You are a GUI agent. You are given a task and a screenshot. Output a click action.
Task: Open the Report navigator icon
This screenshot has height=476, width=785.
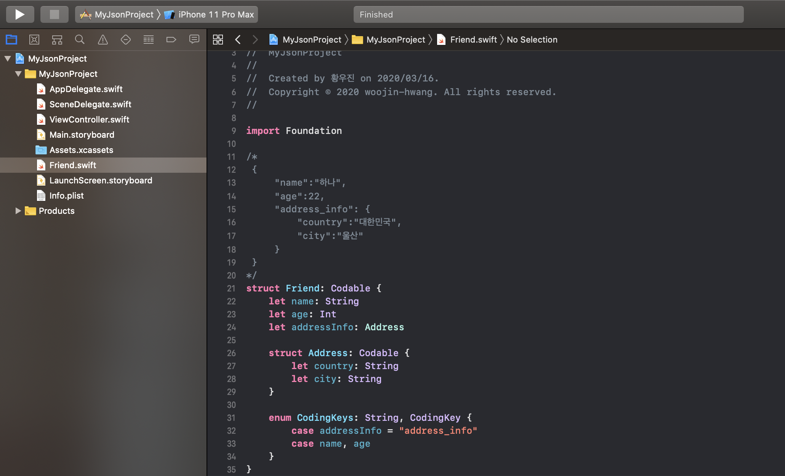point(194,39)
